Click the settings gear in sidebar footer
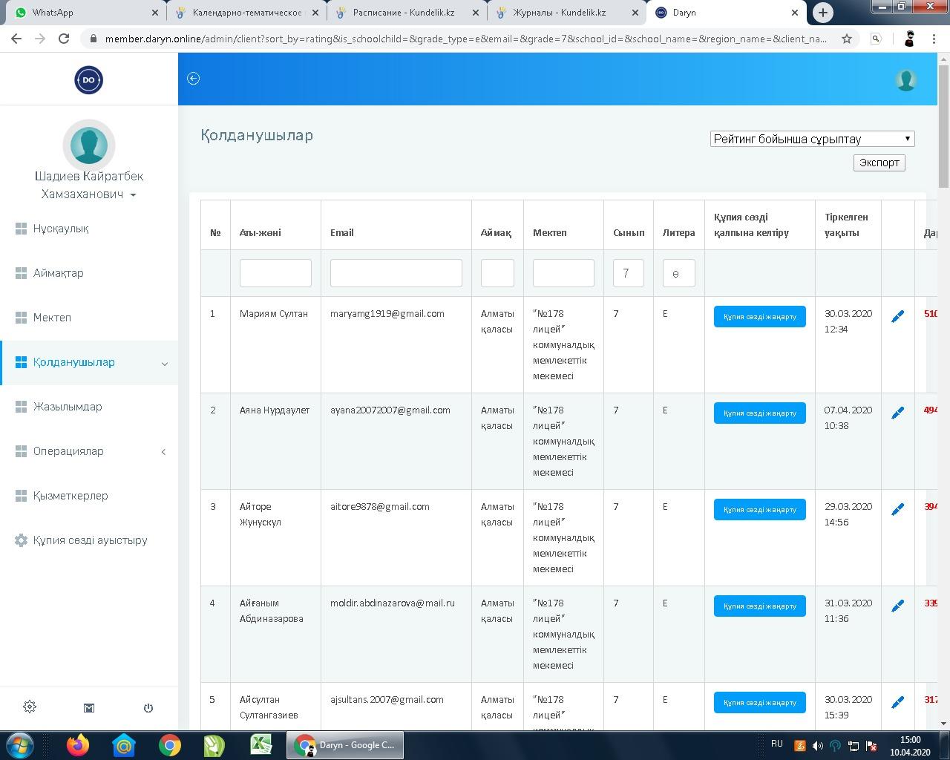The image size is (950, 760). click(x=30, y=707)
